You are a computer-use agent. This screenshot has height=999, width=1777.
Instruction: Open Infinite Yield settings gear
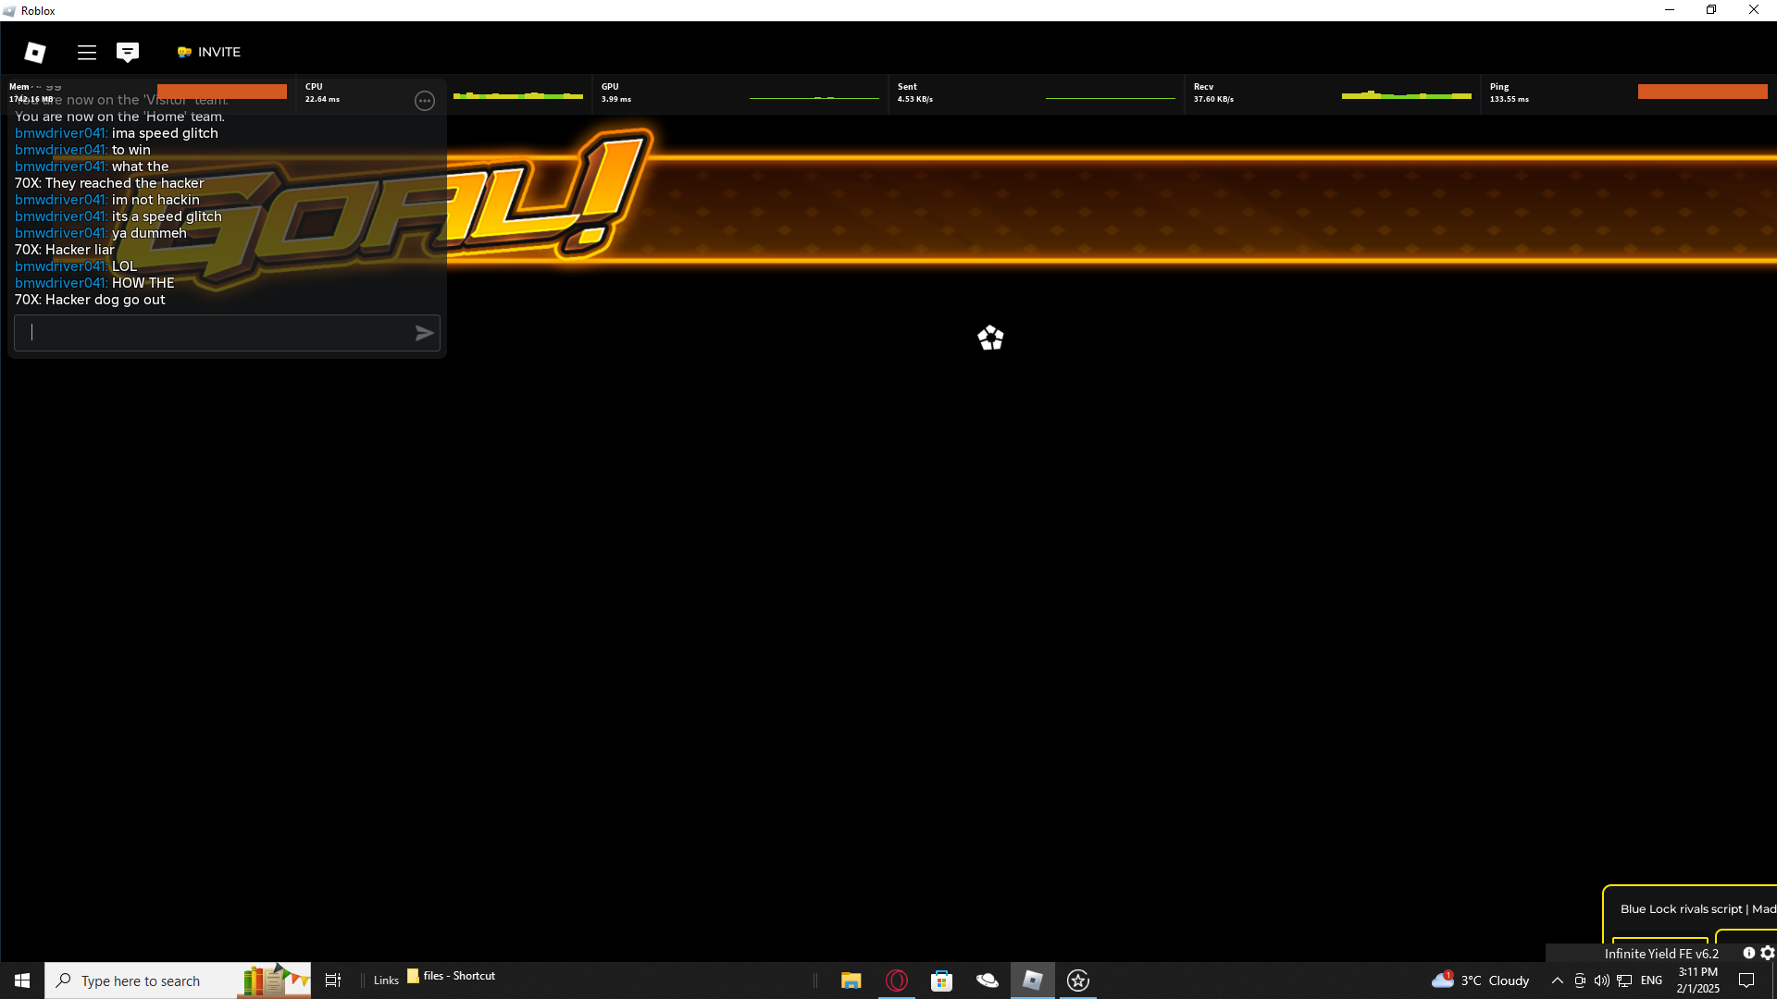pyautogui.click(x=1768, y=953)
